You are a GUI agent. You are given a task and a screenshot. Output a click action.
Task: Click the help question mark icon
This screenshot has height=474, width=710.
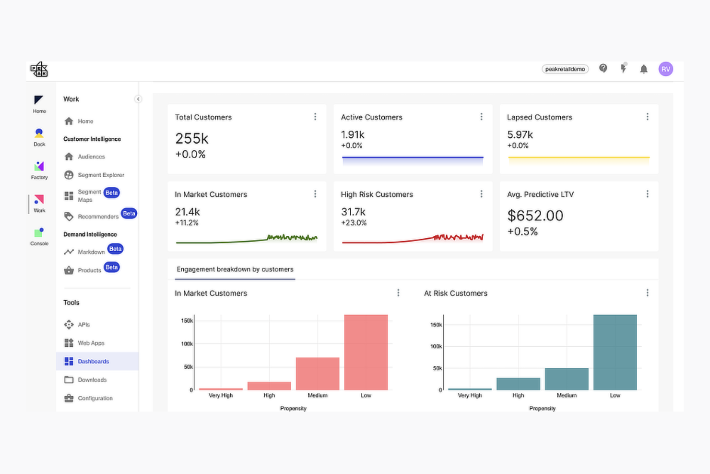click(603, 69)
